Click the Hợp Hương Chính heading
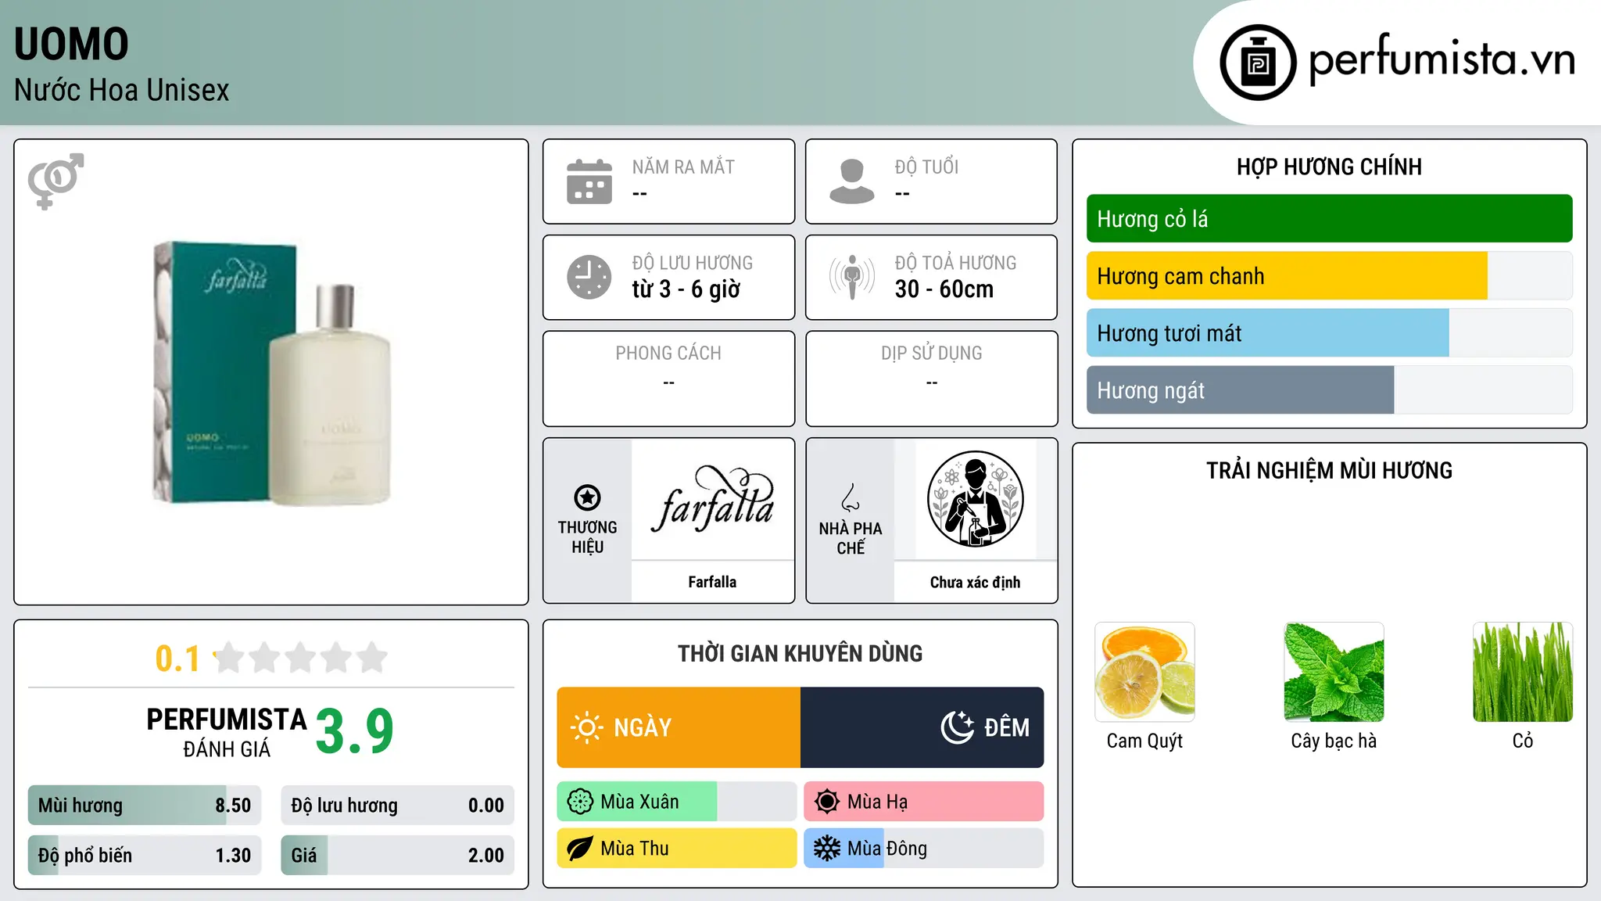1601x901 pixels. point(1330,167)
